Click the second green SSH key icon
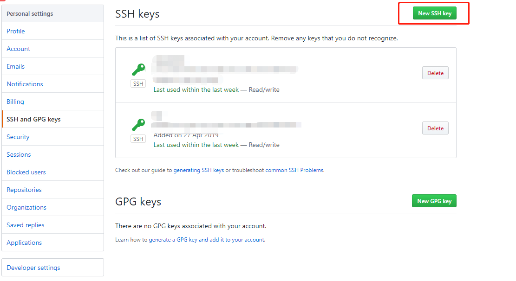Screen dimensions: 516x281 click(x=138, y=125)
